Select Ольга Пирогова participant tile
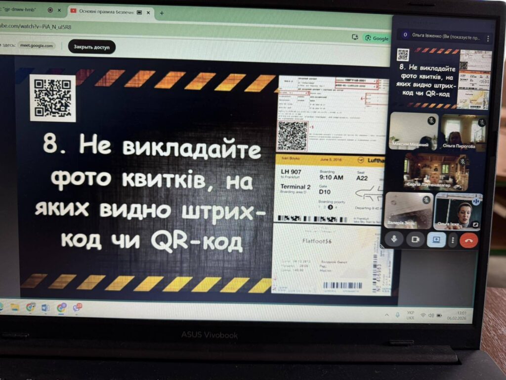 tap(464, 133)
